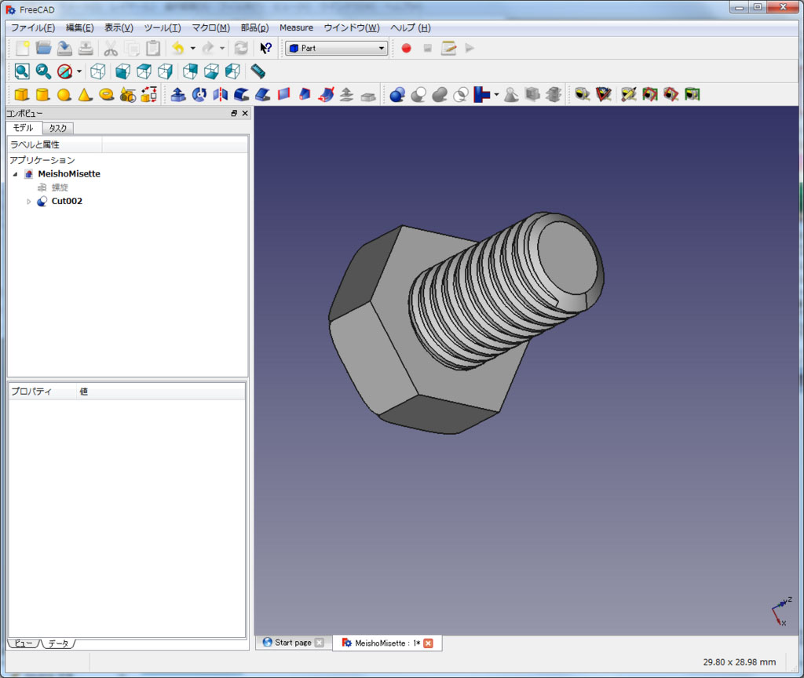Switch to the モデル tab
Screen dimensions: 804x678
click(24, 128)
